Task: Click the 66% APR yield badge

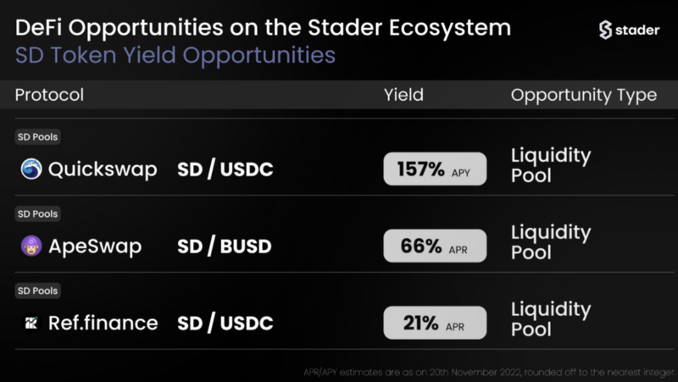Action: point(435,246)
